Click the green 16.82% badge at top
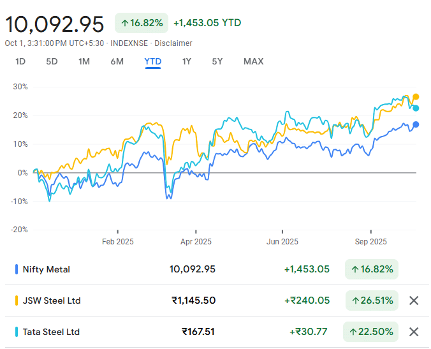 pyautogui.click(x=142, y=23)
